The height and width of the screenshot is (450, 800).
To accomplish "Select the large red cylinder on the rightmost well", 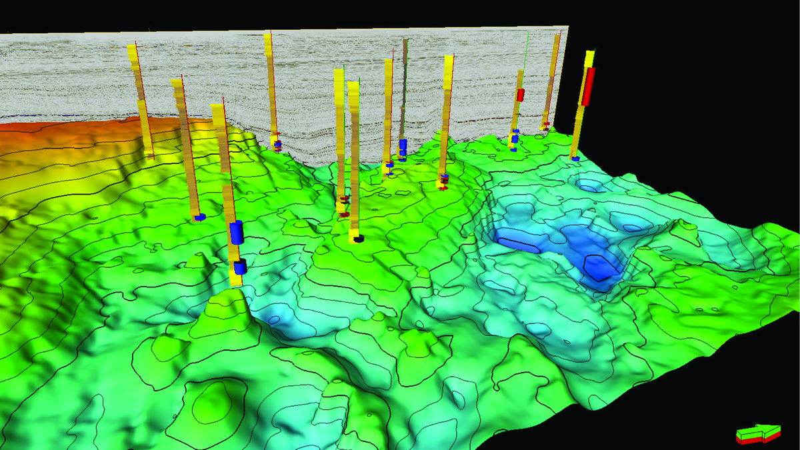I will [x=587, y=87].
